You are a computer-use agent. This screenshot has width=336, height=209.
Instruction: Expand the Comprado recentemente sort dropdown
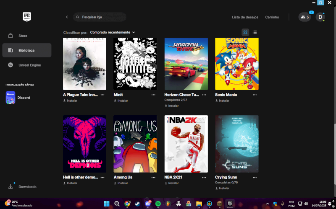(x=113, y=32)
